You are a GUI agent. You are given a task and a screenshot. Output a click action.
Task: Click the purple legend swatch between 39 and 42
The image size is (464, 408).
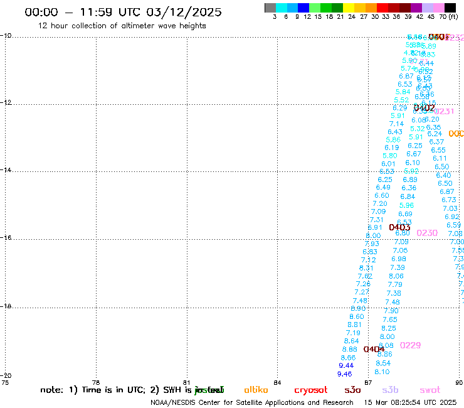(416, 8)
